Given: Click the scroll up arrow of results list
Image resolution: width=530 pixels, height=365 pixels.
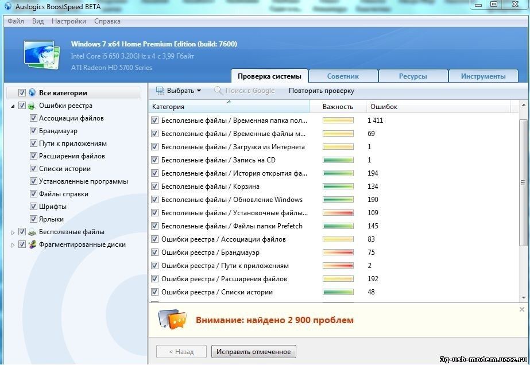Looking at the screenshot, I should pyautogui.click(x=523, y=106).
